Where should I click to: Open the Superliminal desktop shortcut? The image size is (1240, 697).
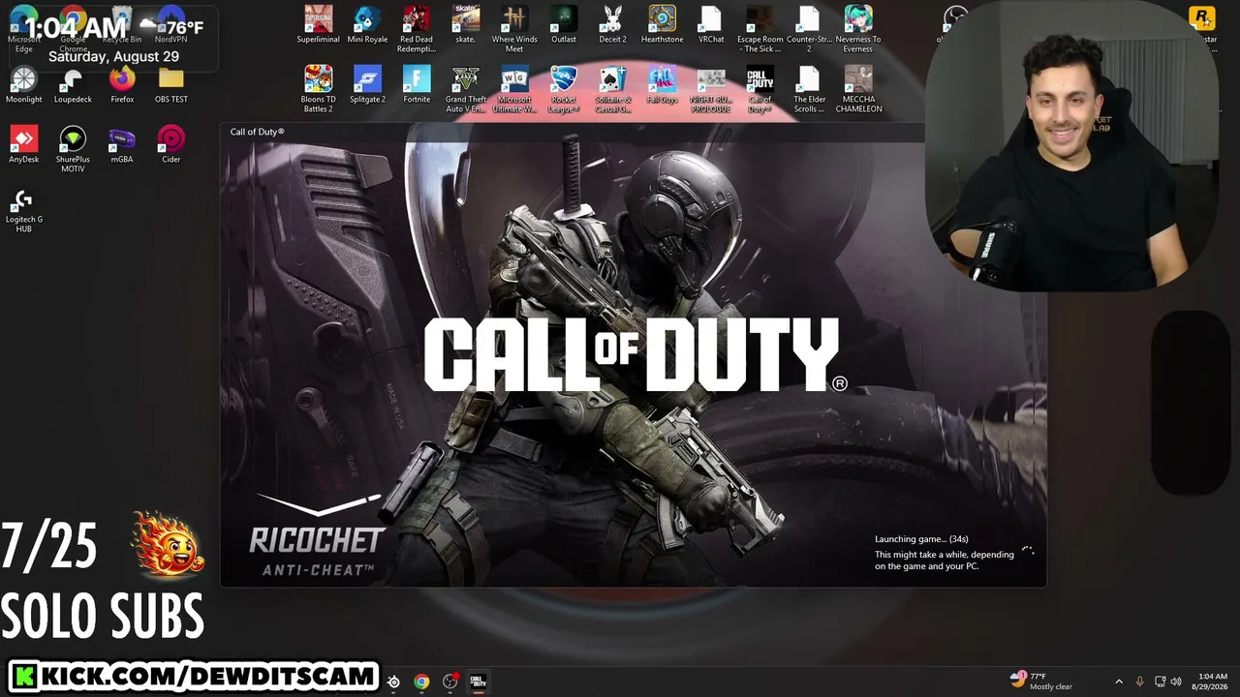point(318,25)
